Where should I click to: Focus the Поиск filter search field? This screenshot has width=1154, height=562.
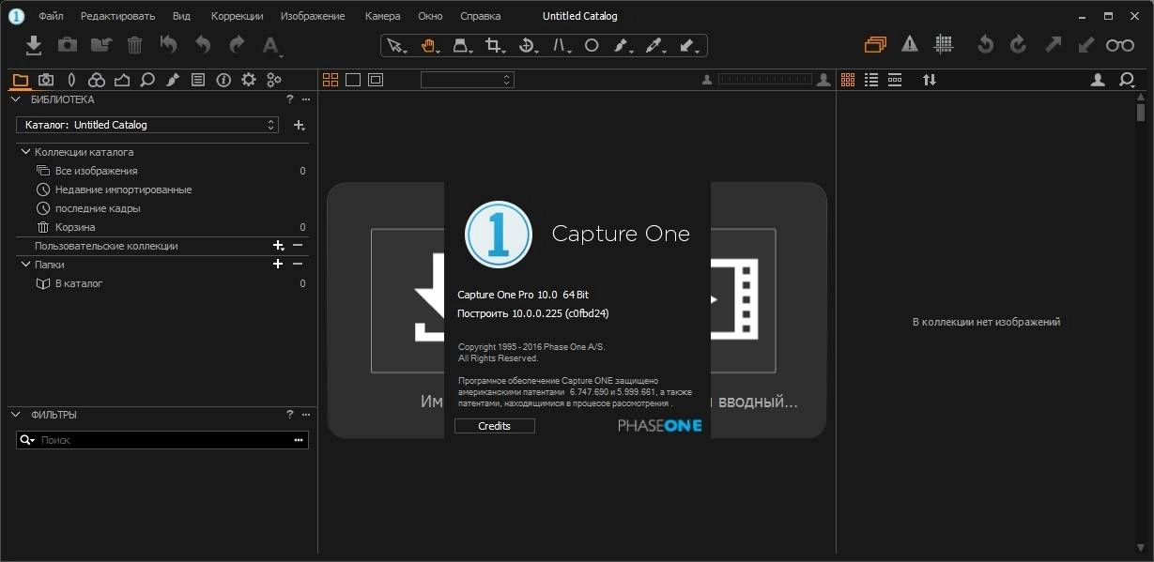click(x=164, y=439)
